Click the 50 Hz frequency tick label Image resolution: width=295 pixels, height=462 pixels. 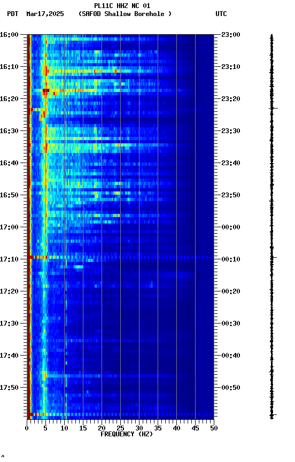pyautogui.click(x=214, y=428)
